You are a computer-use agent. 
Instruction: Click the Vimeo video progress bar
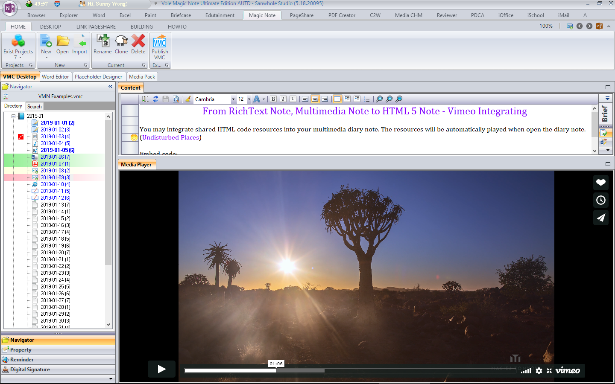coord(342,371)
